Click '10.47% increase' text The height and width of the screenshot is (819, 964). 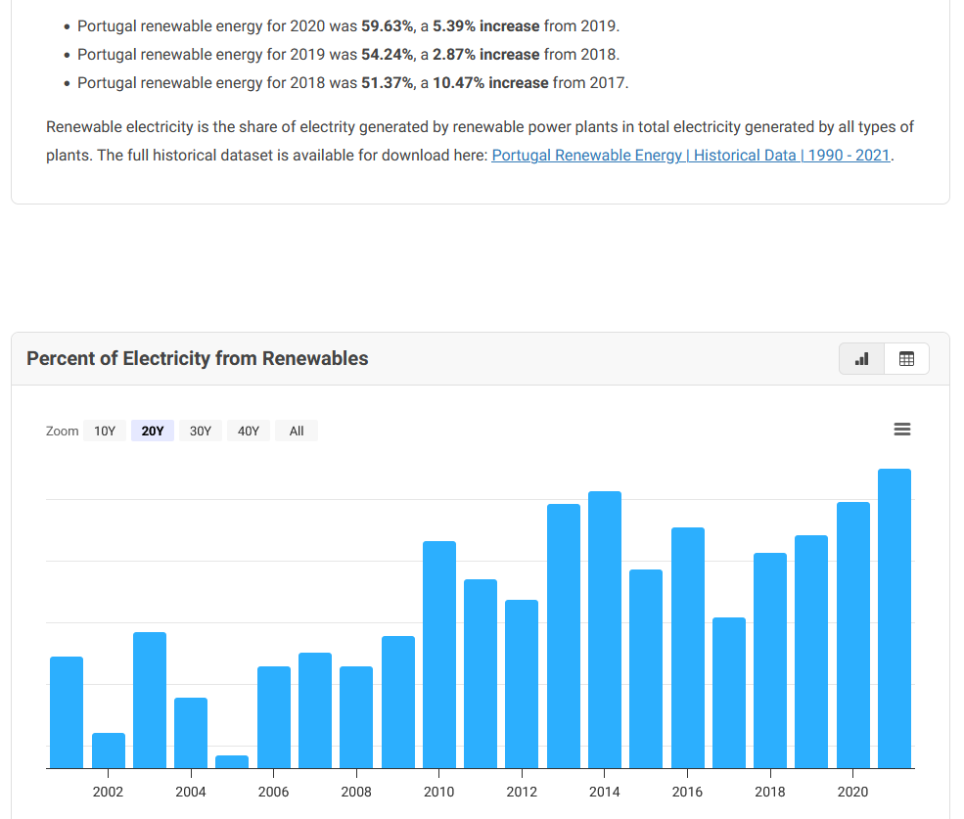click(x=490, y=82)
